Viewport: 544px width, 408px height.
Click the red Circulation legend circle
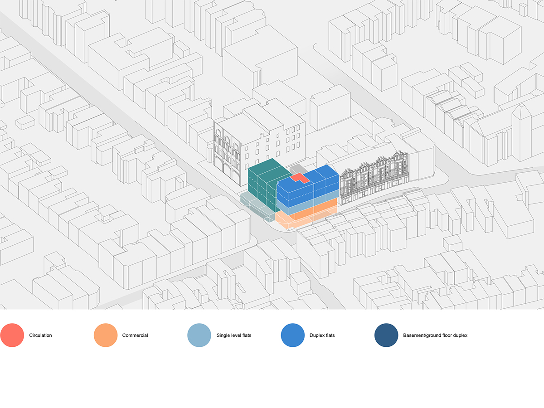[x=12, y=335]
